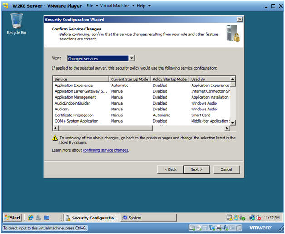Select the Application Layer Gateway S... row
Image resolution: width=285 pixels, height=234 pixels.
click(142, 91)
